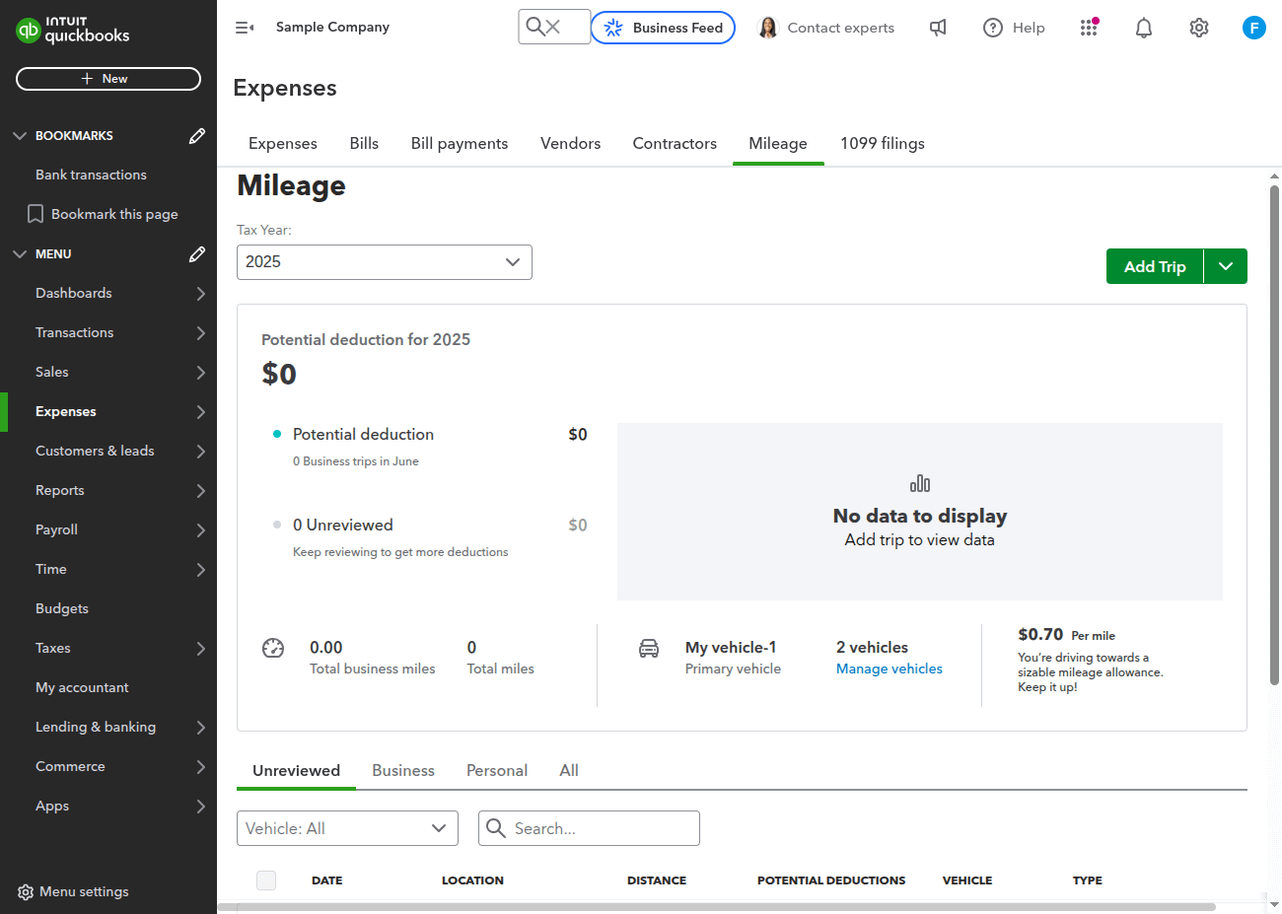Click the Add Trip button
This screenshot has height=914, width=1282.
[x=1155, y=266]
